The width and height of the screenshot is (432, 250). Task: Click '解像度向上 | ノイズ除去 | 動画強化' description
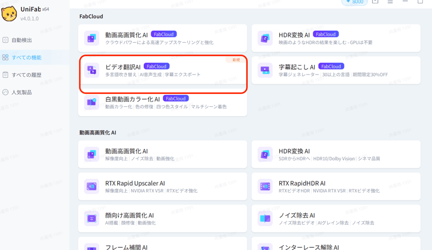(x=140, y=159)
